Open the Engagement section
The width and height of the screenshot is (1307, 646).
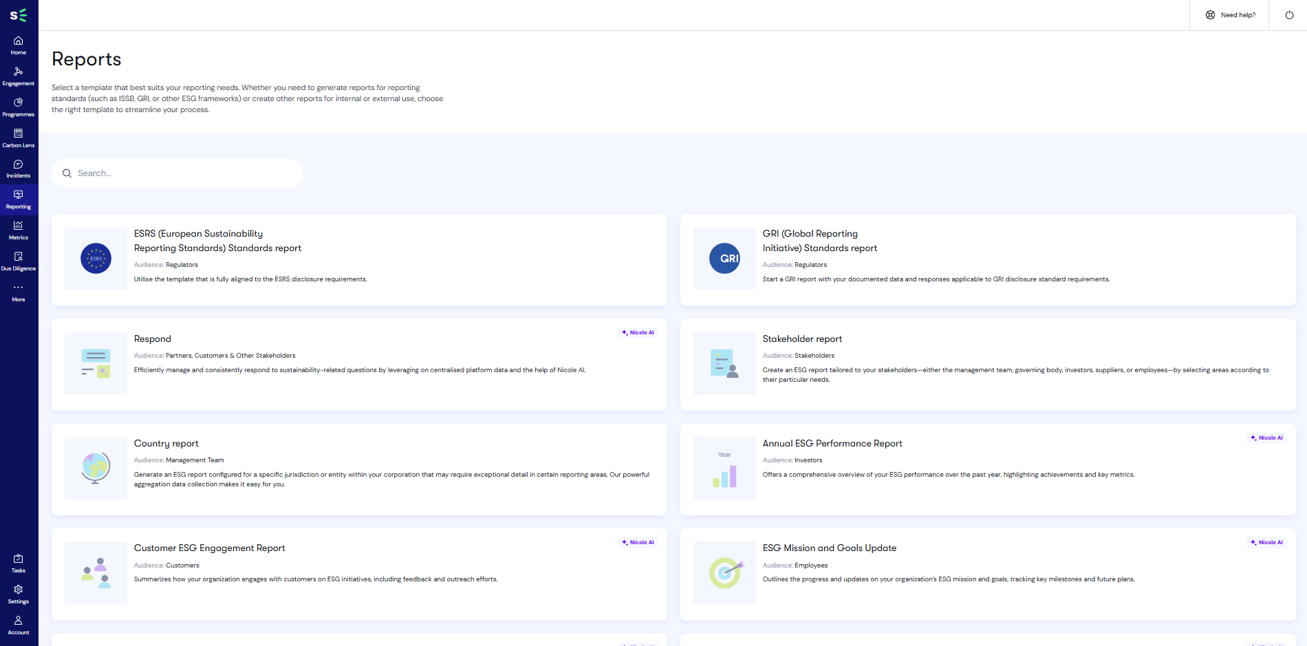19,76
